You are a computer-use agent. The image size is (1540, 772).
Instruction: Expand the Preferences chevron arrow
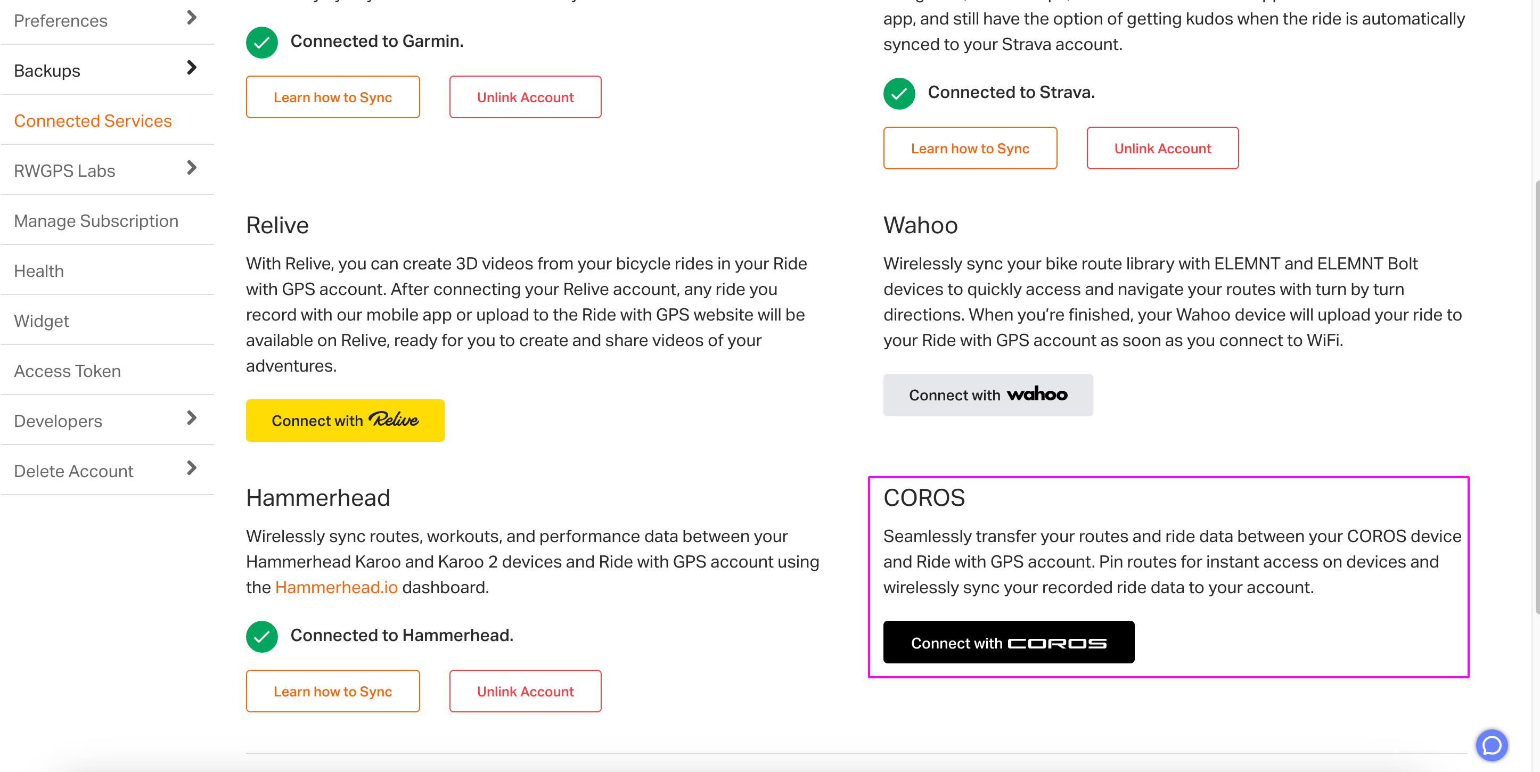pos(191,18)
